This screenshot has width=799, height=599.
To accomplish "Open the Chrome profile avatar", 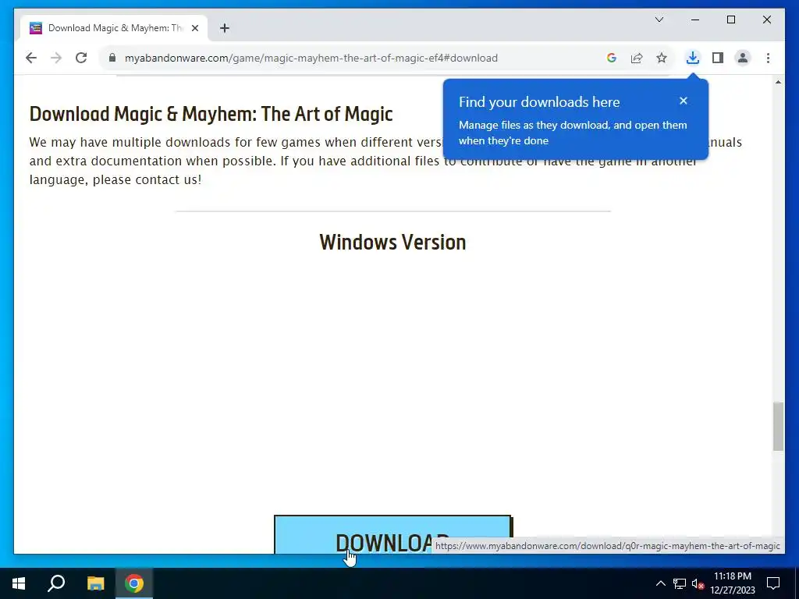I will tap(743, 58).
